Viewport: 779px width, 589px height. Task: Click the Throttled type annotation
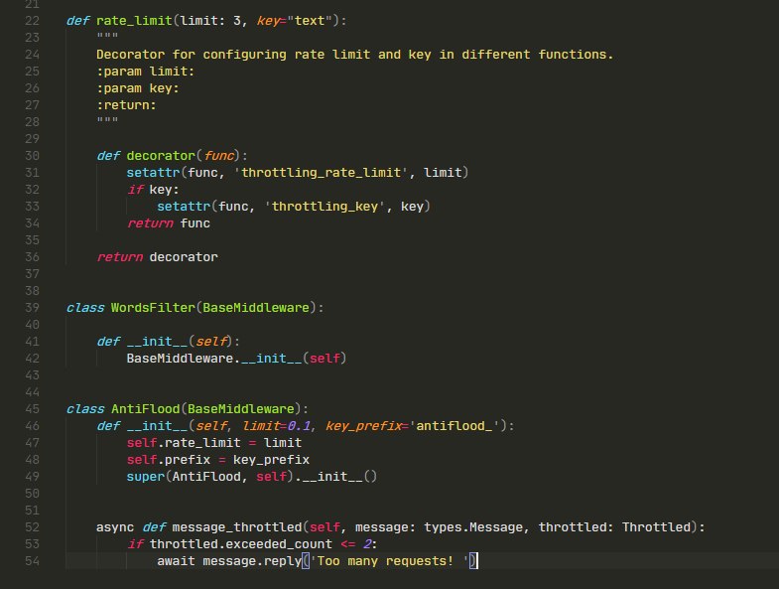[x=656, y=527]
